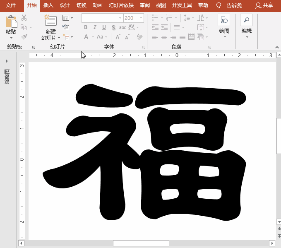Click the horizontal scrollbar thumb
The width and height of the screenshot is (281, 248).
(x=141, y=243)
